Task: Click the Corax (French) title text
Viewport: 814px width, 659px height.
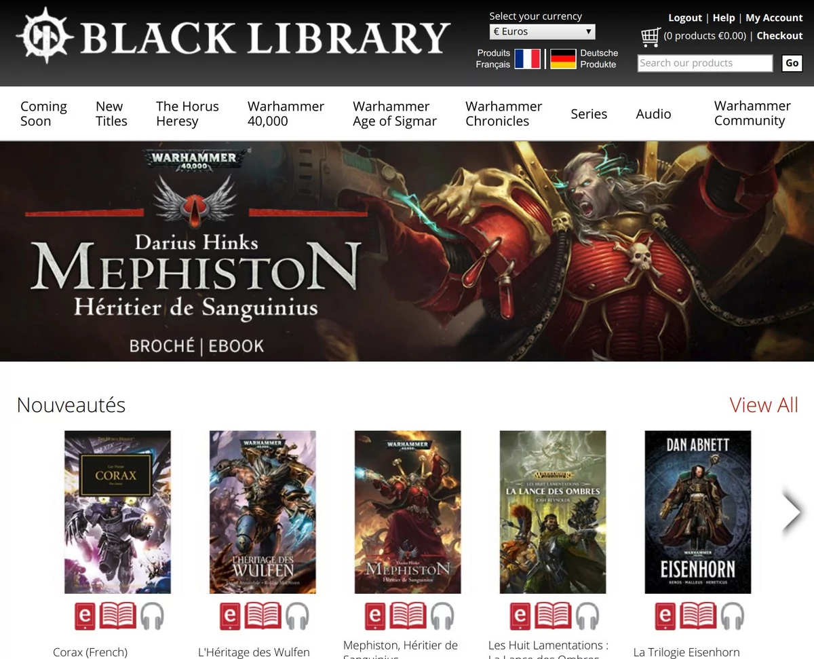Action: pos(90,652)
